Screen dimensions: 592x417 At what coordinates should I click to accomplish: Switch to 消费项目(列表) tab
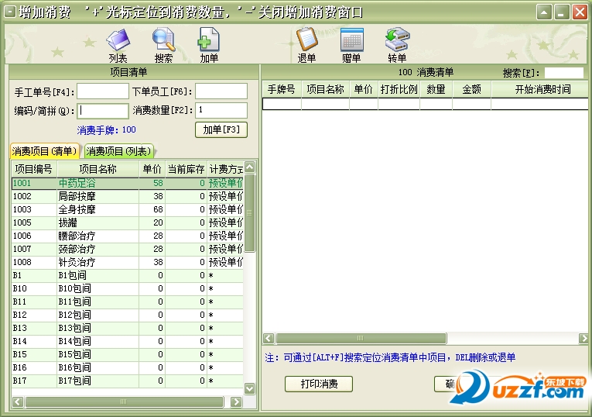pos(119,151)
